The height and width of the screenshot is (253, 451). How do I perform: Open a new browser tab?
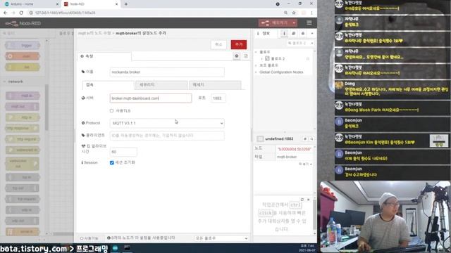pyautogui.click(x=126, y=4)
